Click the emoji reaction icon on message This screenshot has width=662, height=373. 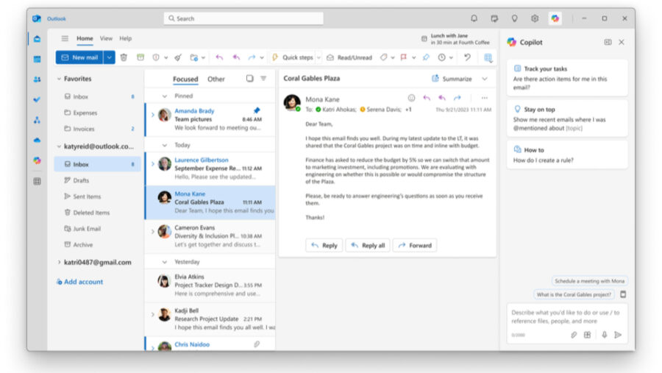pos(412,98)
